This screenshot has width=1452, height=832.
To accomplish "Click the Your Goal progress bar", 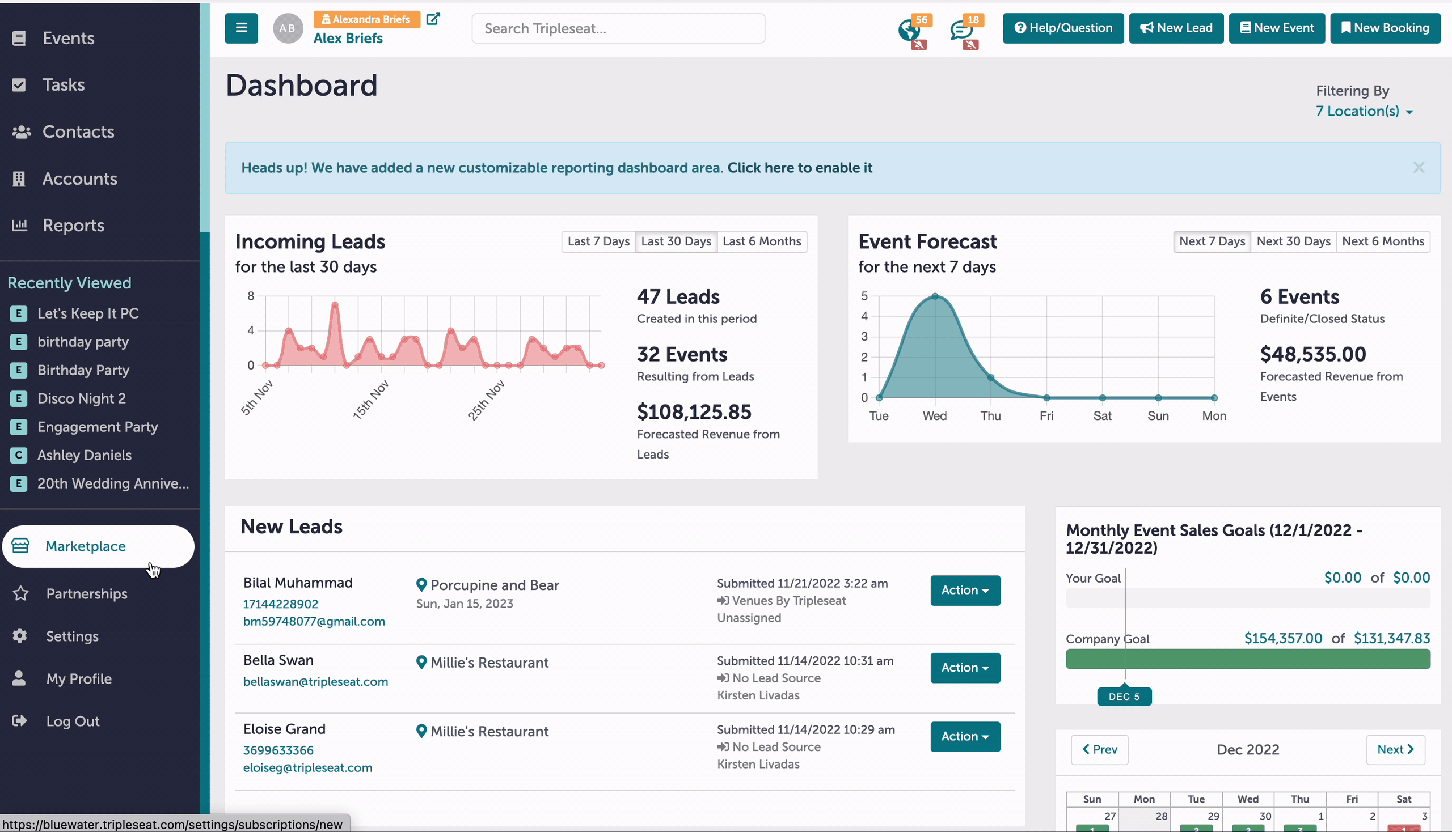I will tap(1248, 598).
